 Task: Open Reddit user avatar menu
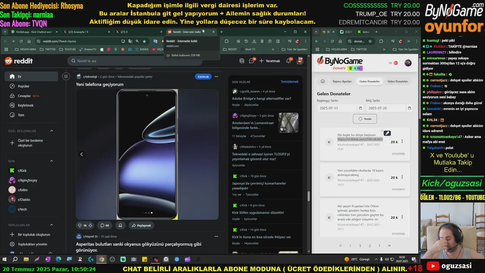tap(300, 61)
